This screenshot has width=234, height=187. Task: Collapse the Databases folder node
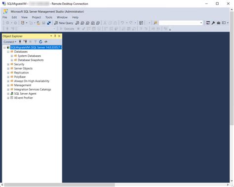pyautogui.click(x=8, y=52)
